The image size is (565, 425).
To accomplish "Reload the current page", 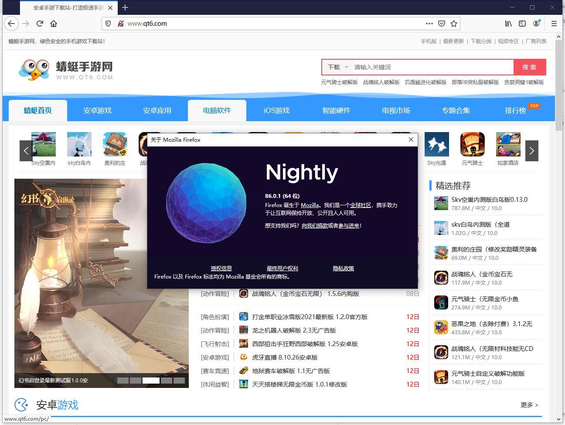I will [40, 24].
